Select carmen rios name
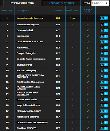This screenshot has height=131, width=110. coord(23,36)
